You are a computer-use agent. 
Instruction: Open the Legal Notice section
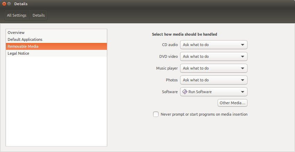point(57,53)
